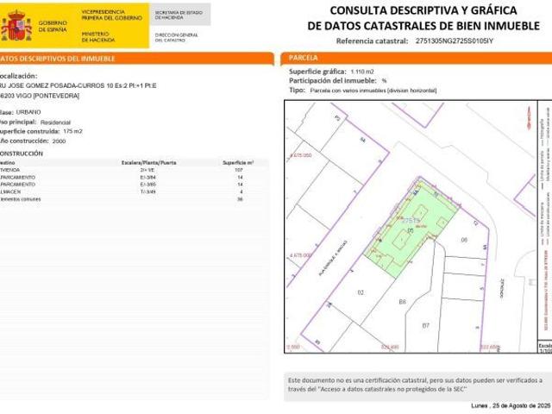The width and height of the screenshot is (552, 414).
Task: Click the blue block number '27513' on the map
Action: 411,221
